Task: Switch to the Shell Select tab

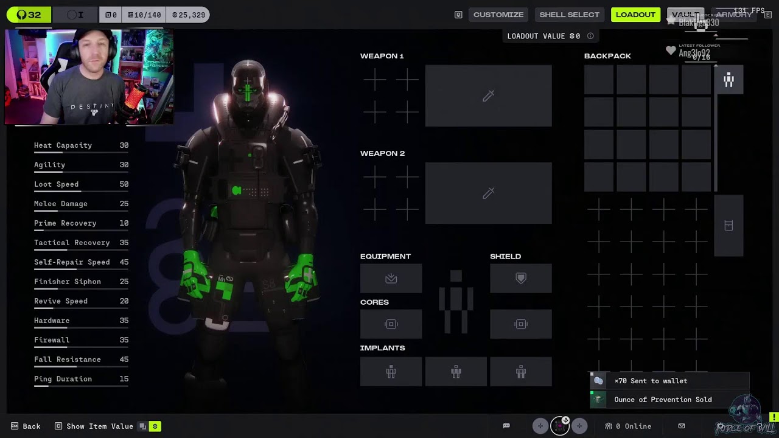Action: point(569,15)
